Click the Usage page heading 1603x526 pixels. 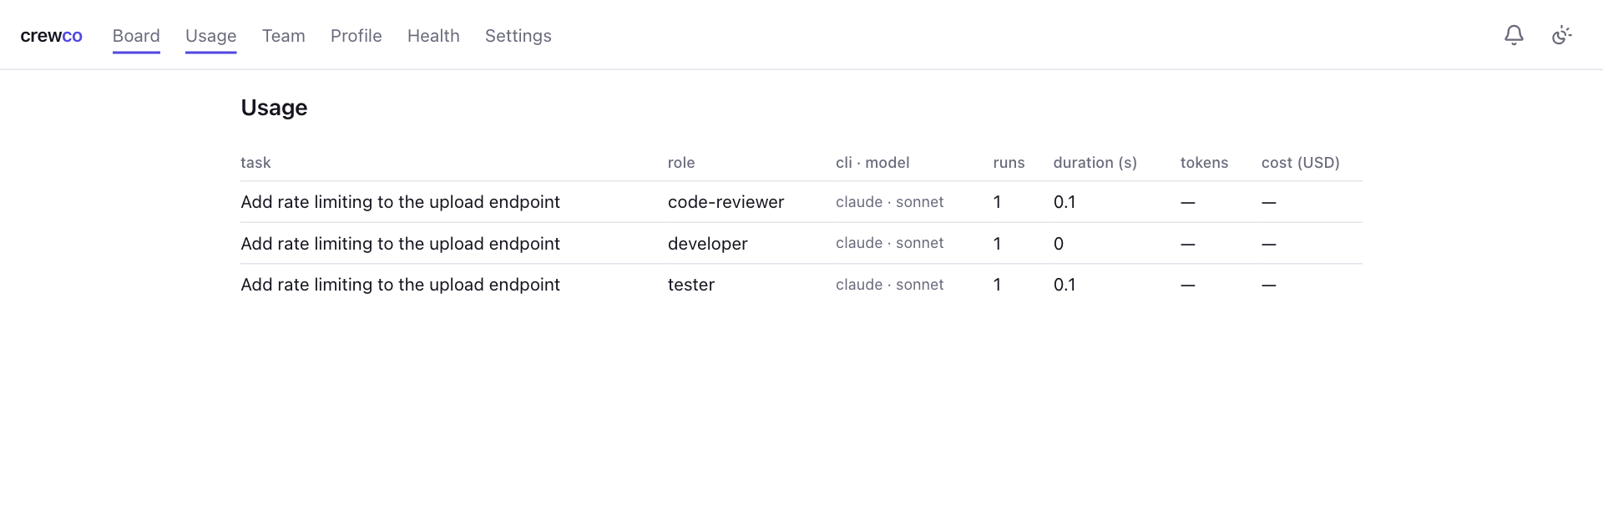coord(274,108)
